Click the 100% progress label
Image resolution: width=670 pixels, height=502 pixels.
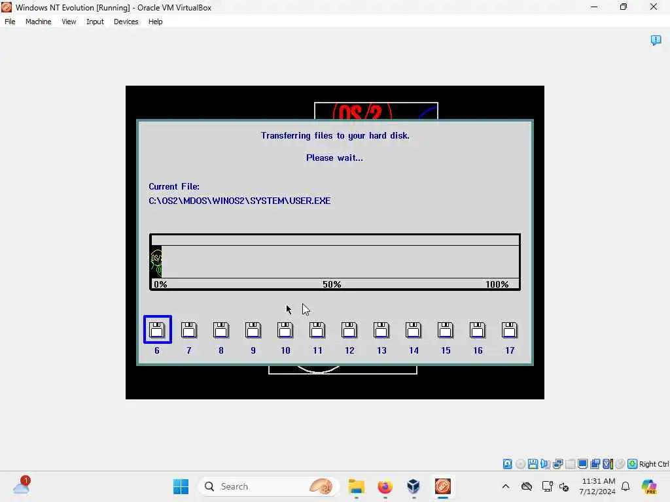pos(497,284)
